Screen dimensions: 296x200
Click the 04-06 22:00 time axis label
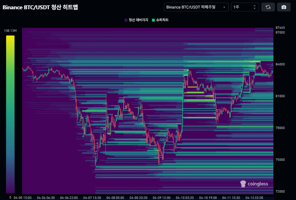[x=69, y=198]
